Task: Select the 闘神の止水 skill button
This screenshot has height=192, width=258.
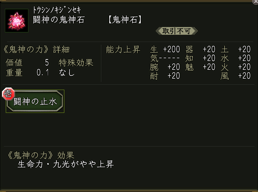Action: 35,102
